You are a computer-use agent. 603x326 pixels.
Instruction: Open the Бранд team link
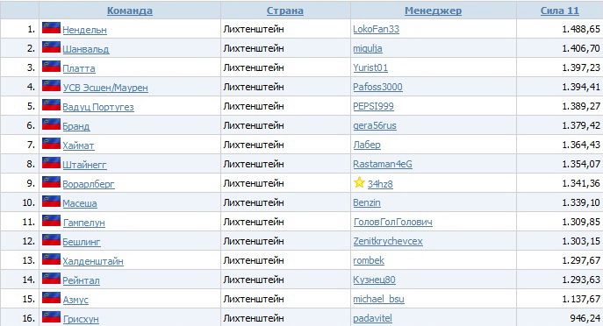pyautogui.click(x=76, y=126)
